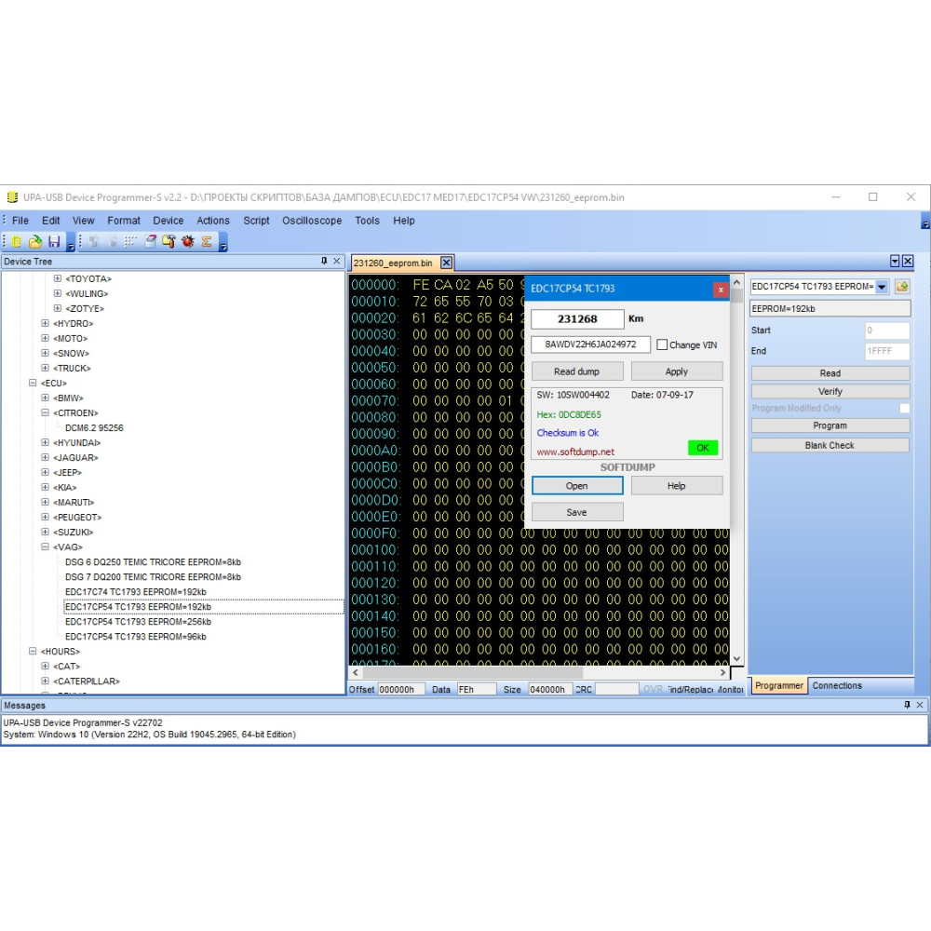Viewport: 931px width, 931px height.
Task: Expand the HYDRO tree node
Action: click(45, 323)
